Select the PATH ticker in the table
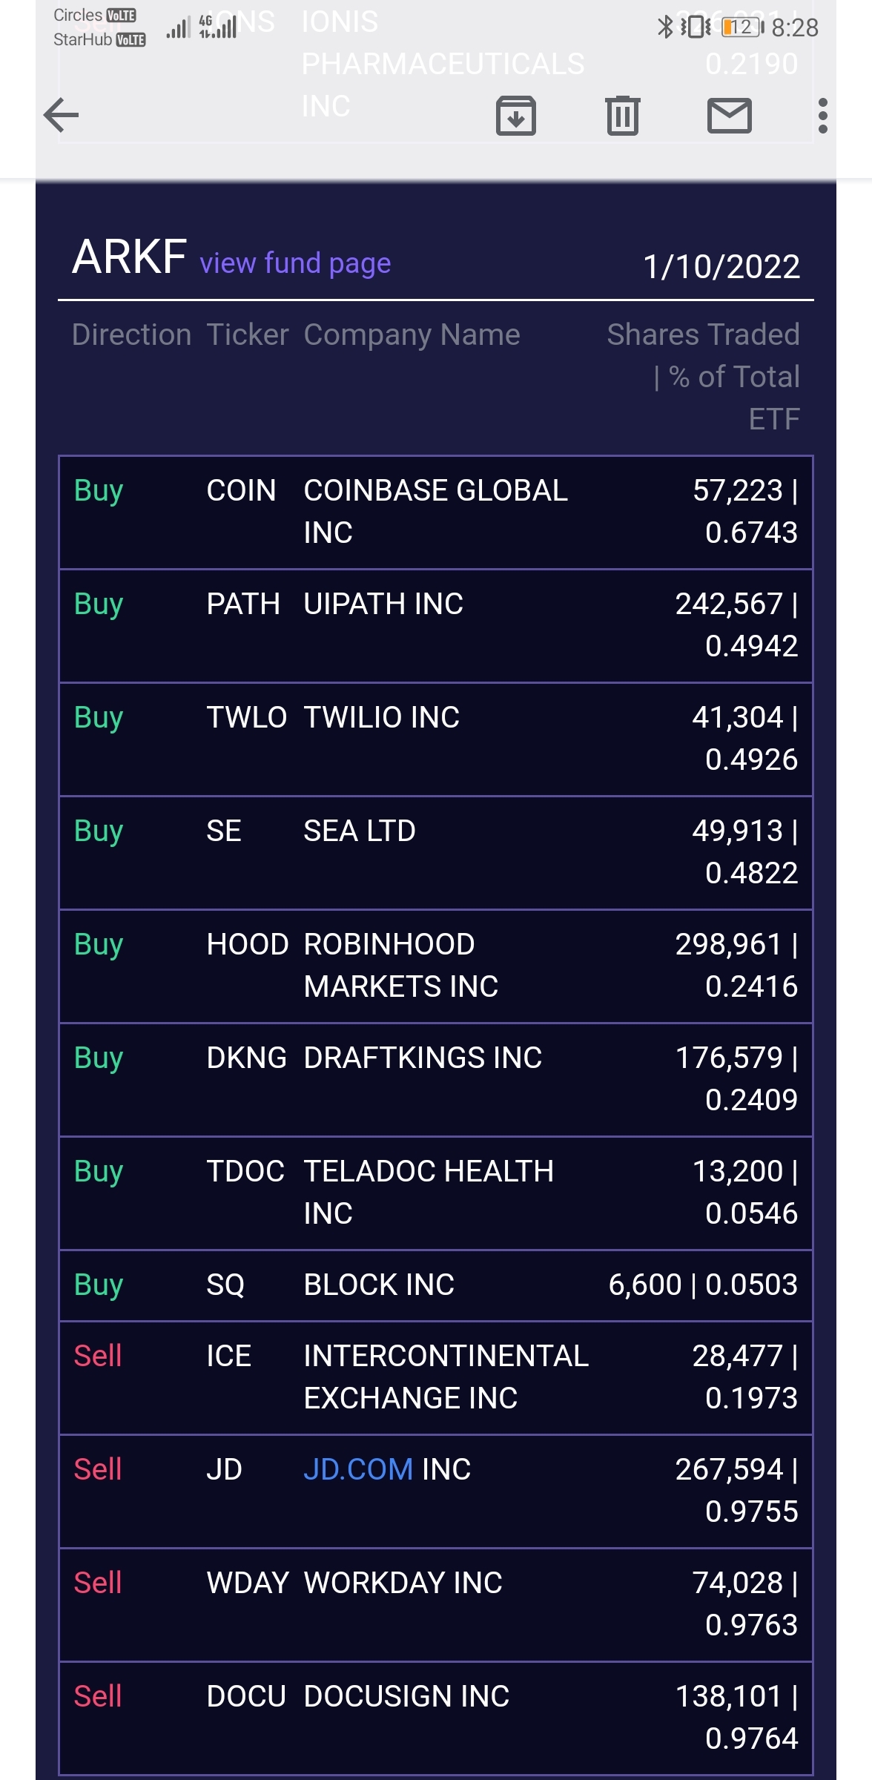Screen dimensions: 872x1780 click(x=243, y=604)
